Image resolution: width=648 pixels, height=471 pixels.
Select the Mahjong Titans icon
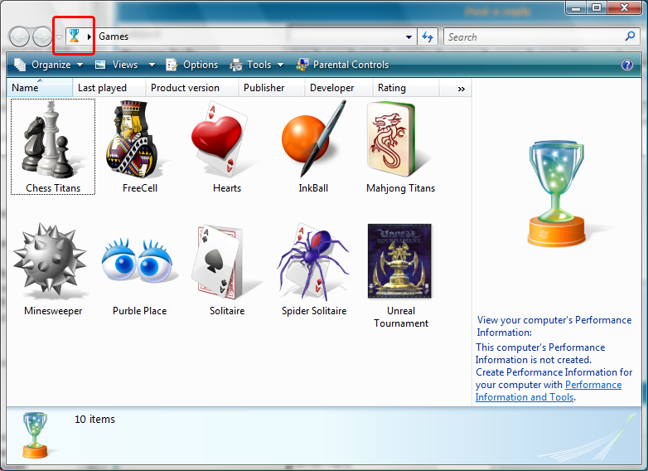tap(400, 139)
